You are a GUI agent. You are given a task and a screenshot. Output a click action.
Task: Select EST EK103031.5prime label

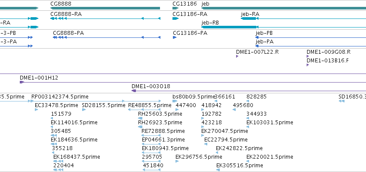point(270,123)
